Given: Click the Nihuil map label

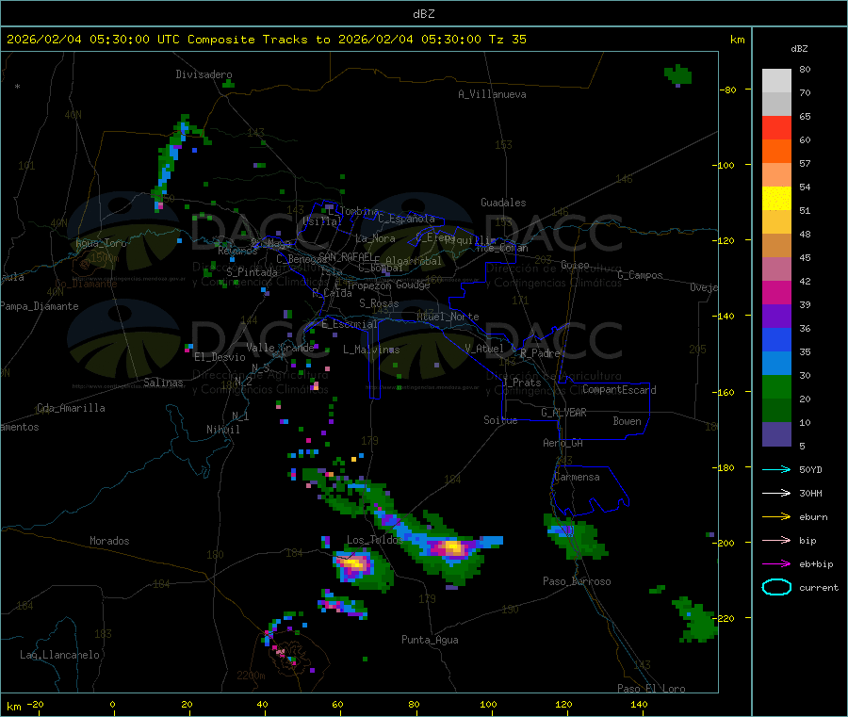Looking at the screenshot, I should [x=223, y=430].
